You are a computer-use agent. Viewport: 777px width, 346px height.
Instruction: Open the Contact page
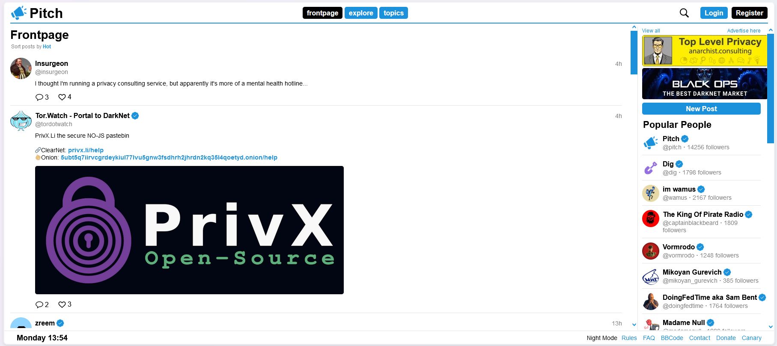[700, 338]
